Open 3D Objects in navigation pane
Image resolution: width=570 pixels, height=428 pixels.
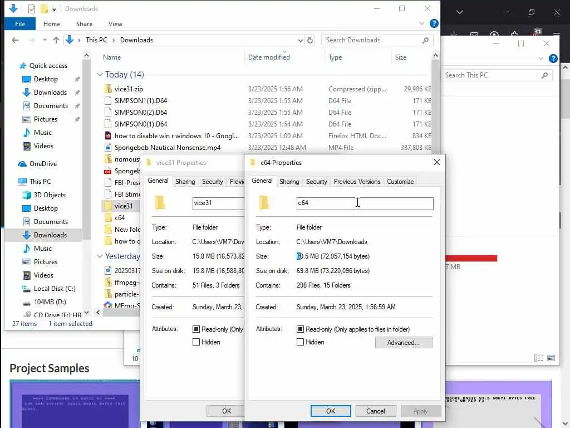point(50,194)
